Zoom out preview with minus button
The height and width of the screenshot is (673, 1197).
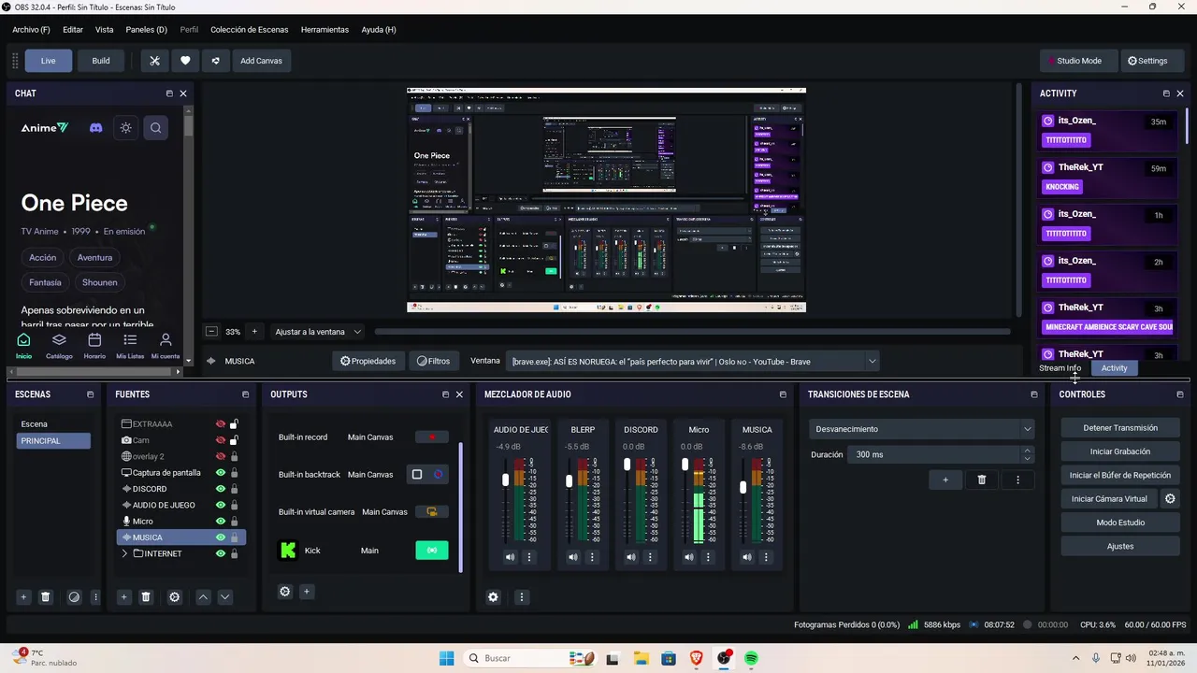(x=212, y=332)
